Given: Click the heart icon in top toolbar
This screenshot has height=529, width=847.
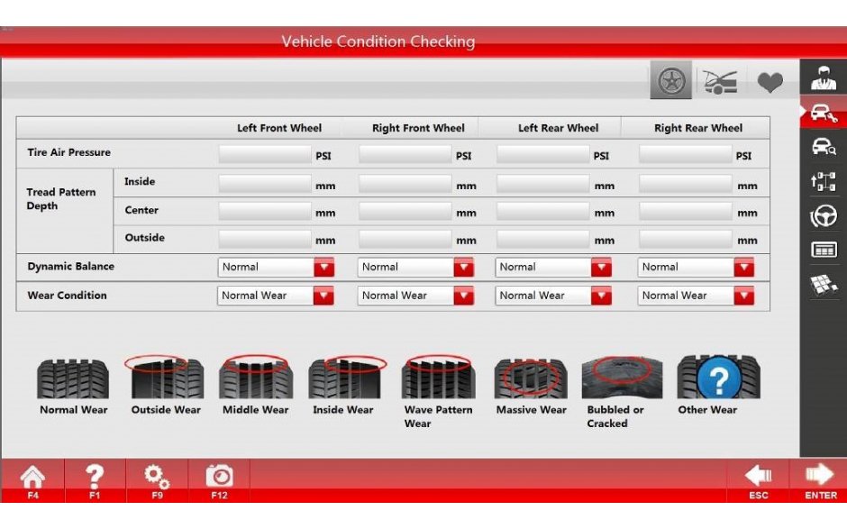Looking at the screenshot, I should click(x=770, y=82).
